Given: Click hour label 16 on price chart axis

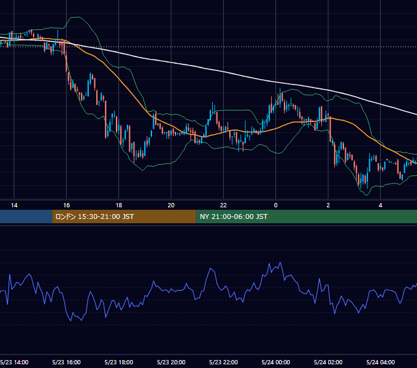Looking at the screenshot, I should 66,205.
